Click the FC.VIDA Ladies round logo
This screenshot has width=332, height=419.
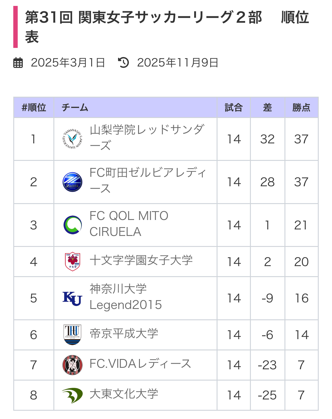click(x=72, y=365)
